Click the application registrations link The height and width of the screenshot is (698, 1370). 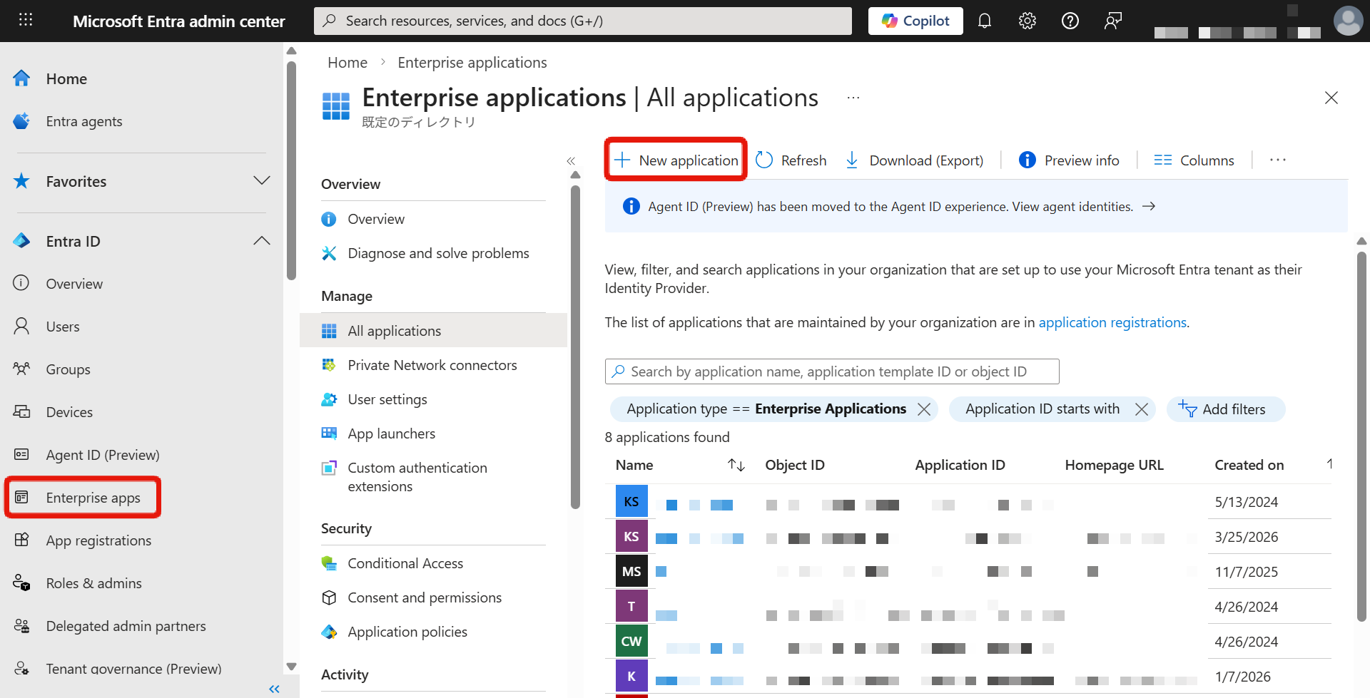click(x=1112, y=322)
